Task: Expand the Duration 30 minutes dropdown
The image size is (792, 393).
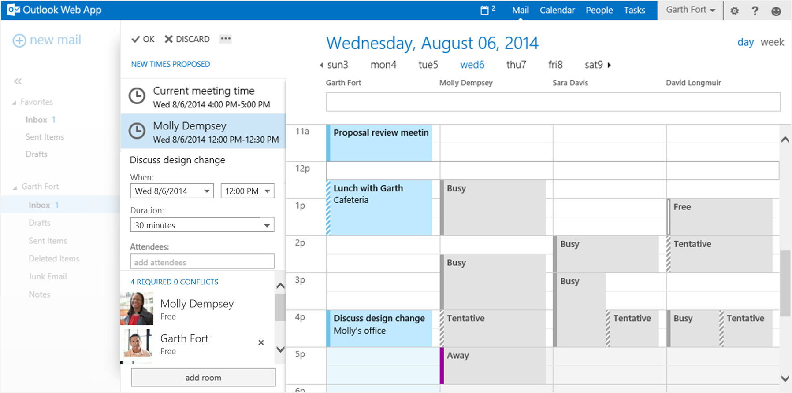Action: click(202, 225)
